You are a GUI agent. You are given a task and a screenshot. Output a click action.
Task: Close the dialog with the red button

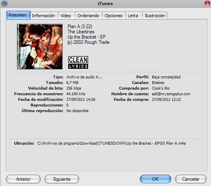click(x=207, y=4)
